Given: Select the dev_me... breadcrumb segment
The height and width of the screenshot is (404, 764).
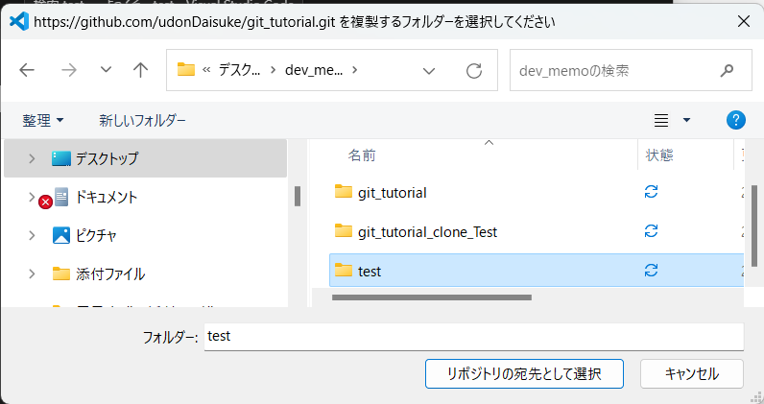Looking at the screenshot, I should (314, 70).
